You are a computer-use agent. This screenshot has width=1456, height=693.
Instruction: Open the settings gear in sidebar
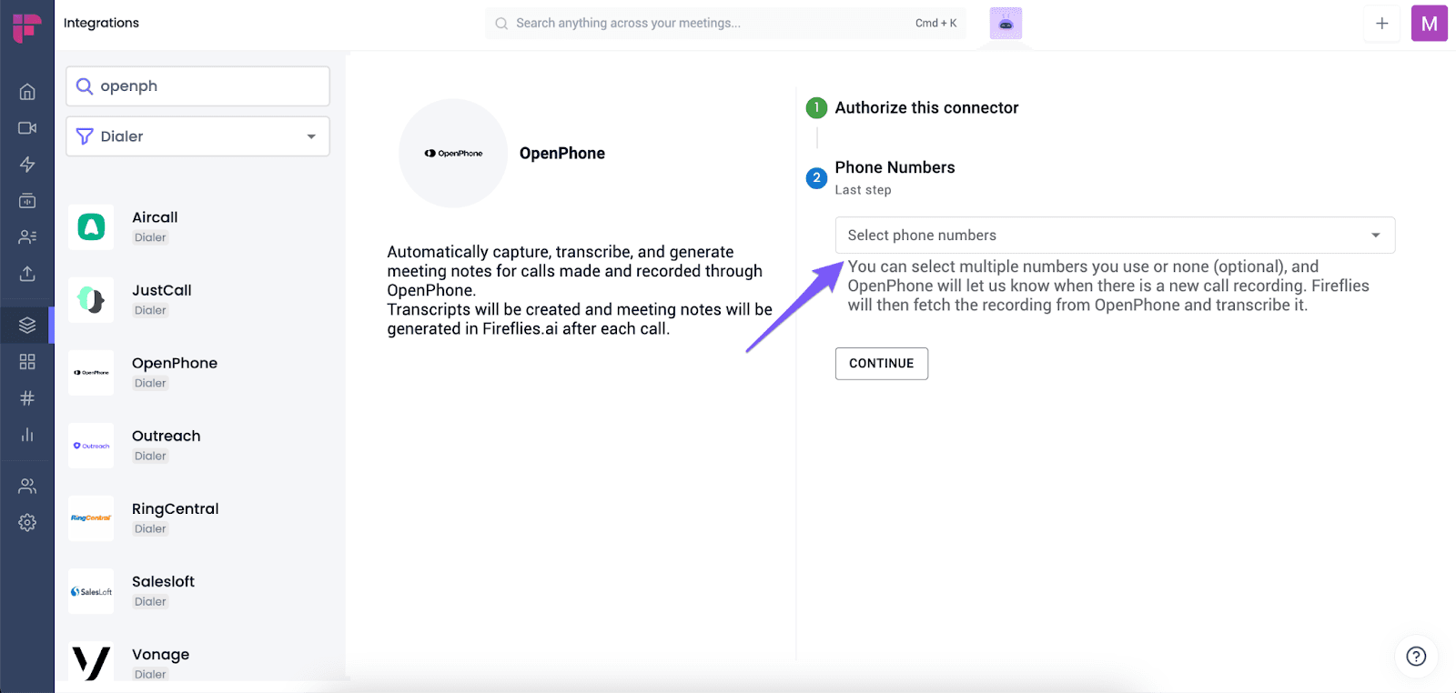pos(27,523)
